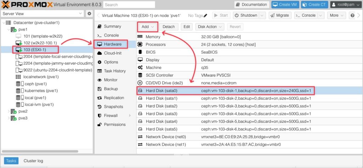363x168 pixels.
Task: Click the Detach button
Action: click(169, 27)
